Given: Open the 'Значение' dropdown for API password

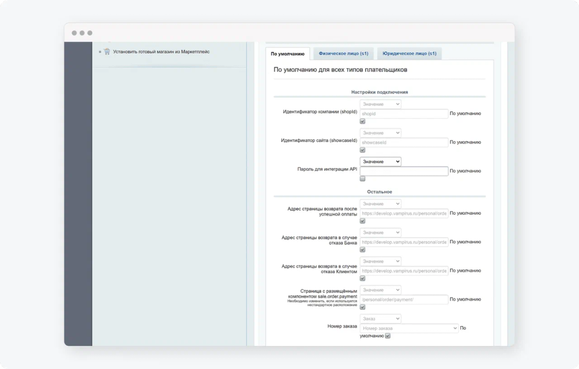Looking at the screenshot, I should pos(380,161).
